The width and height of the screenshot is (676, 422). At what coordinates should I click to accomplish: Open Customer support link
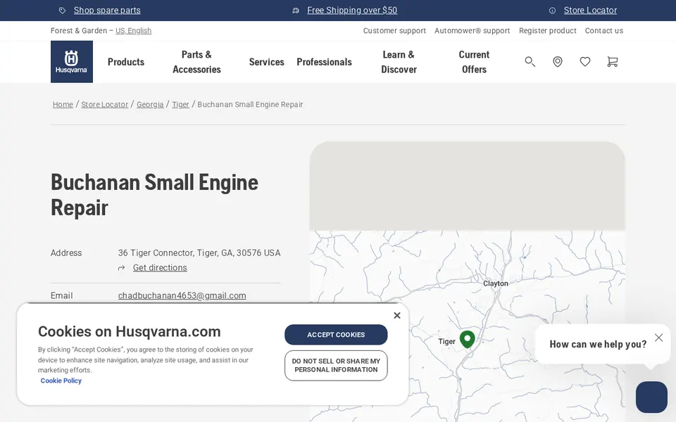point(394,30)
